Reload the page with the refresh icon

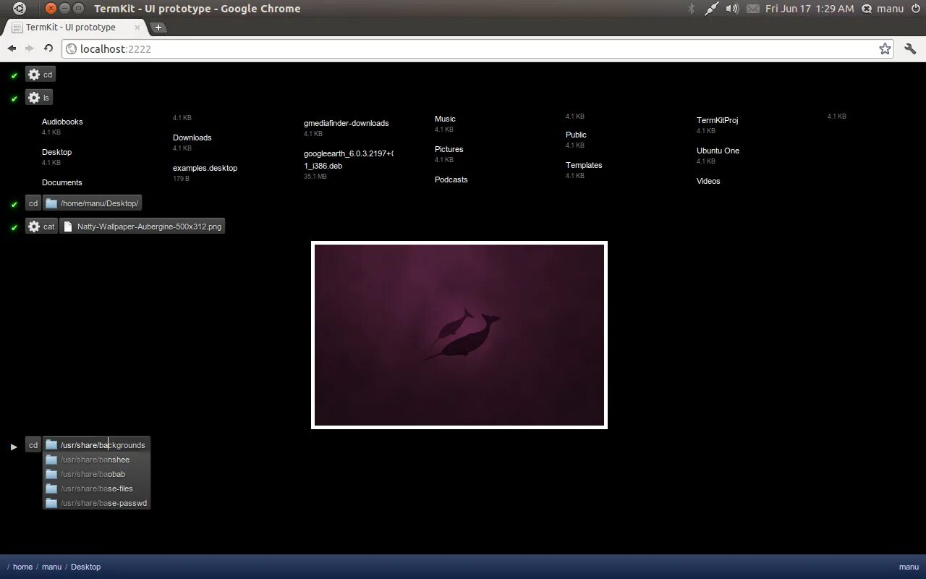click(x=48, y=48)
